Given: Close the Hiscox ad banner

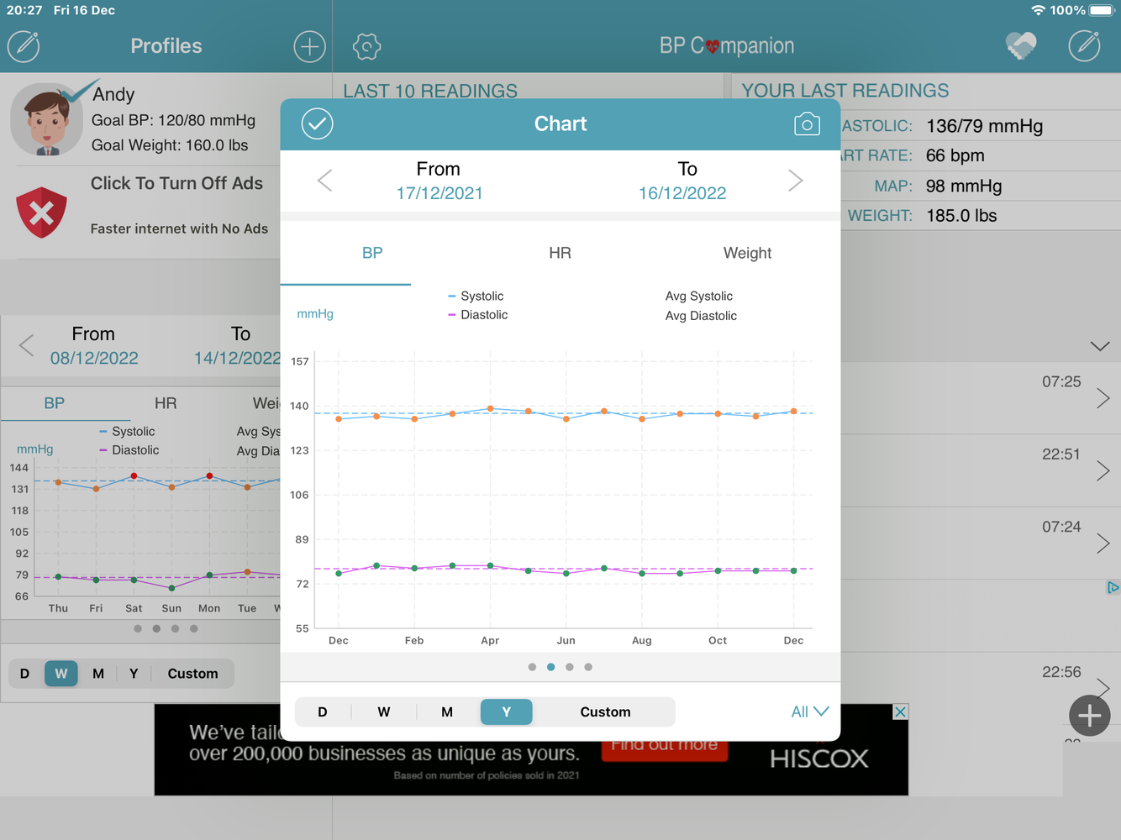Looking at the screenshot, I should pos(900,712).
